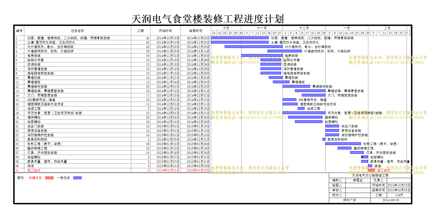This screenshot has height=217, width=427.
Task: Select the Gantt bar for 电梯安装
Action: [262, 56]
